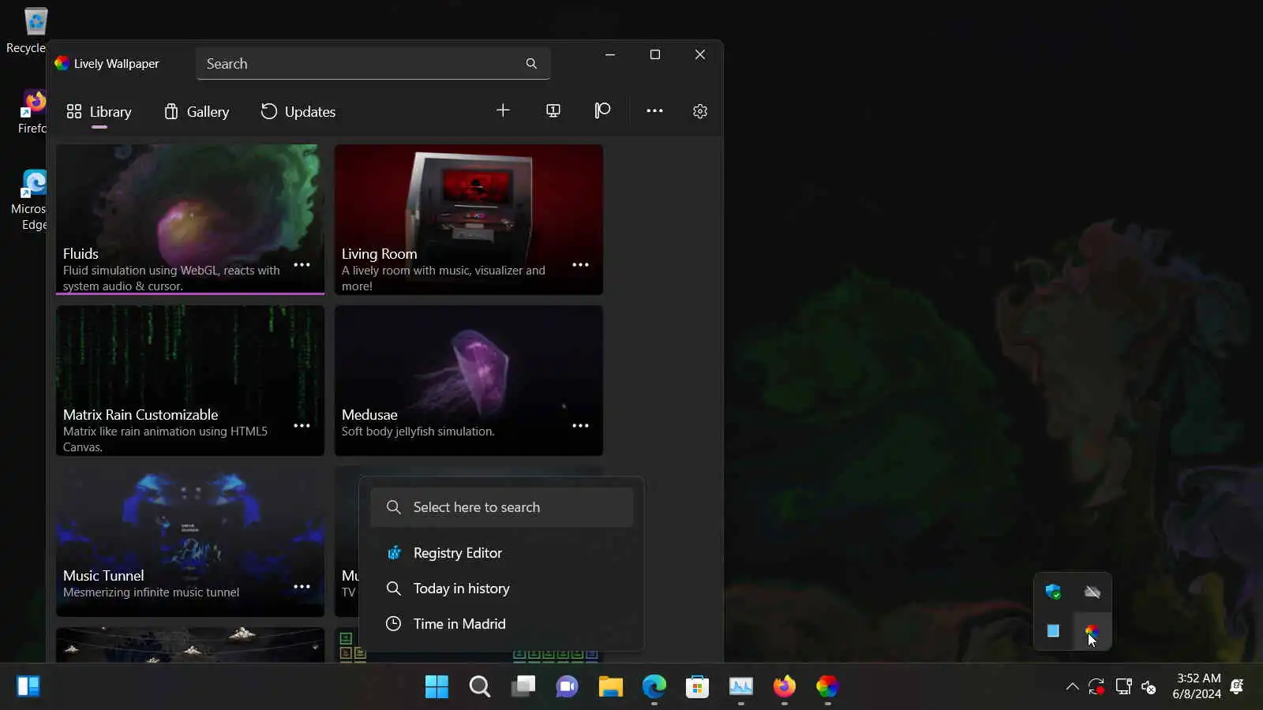Open File Explorer from the taskbar
Viewport: 1263px width, 710px height.
pos(610,686)
